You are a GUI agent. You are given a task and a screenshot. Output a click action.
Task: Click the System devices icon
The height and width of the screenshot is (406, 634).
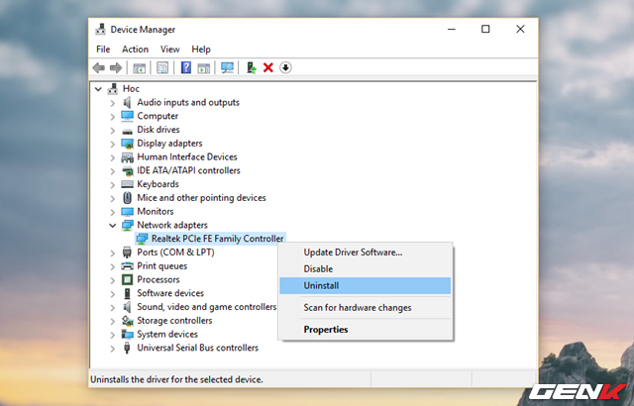(x=128, y=335)
